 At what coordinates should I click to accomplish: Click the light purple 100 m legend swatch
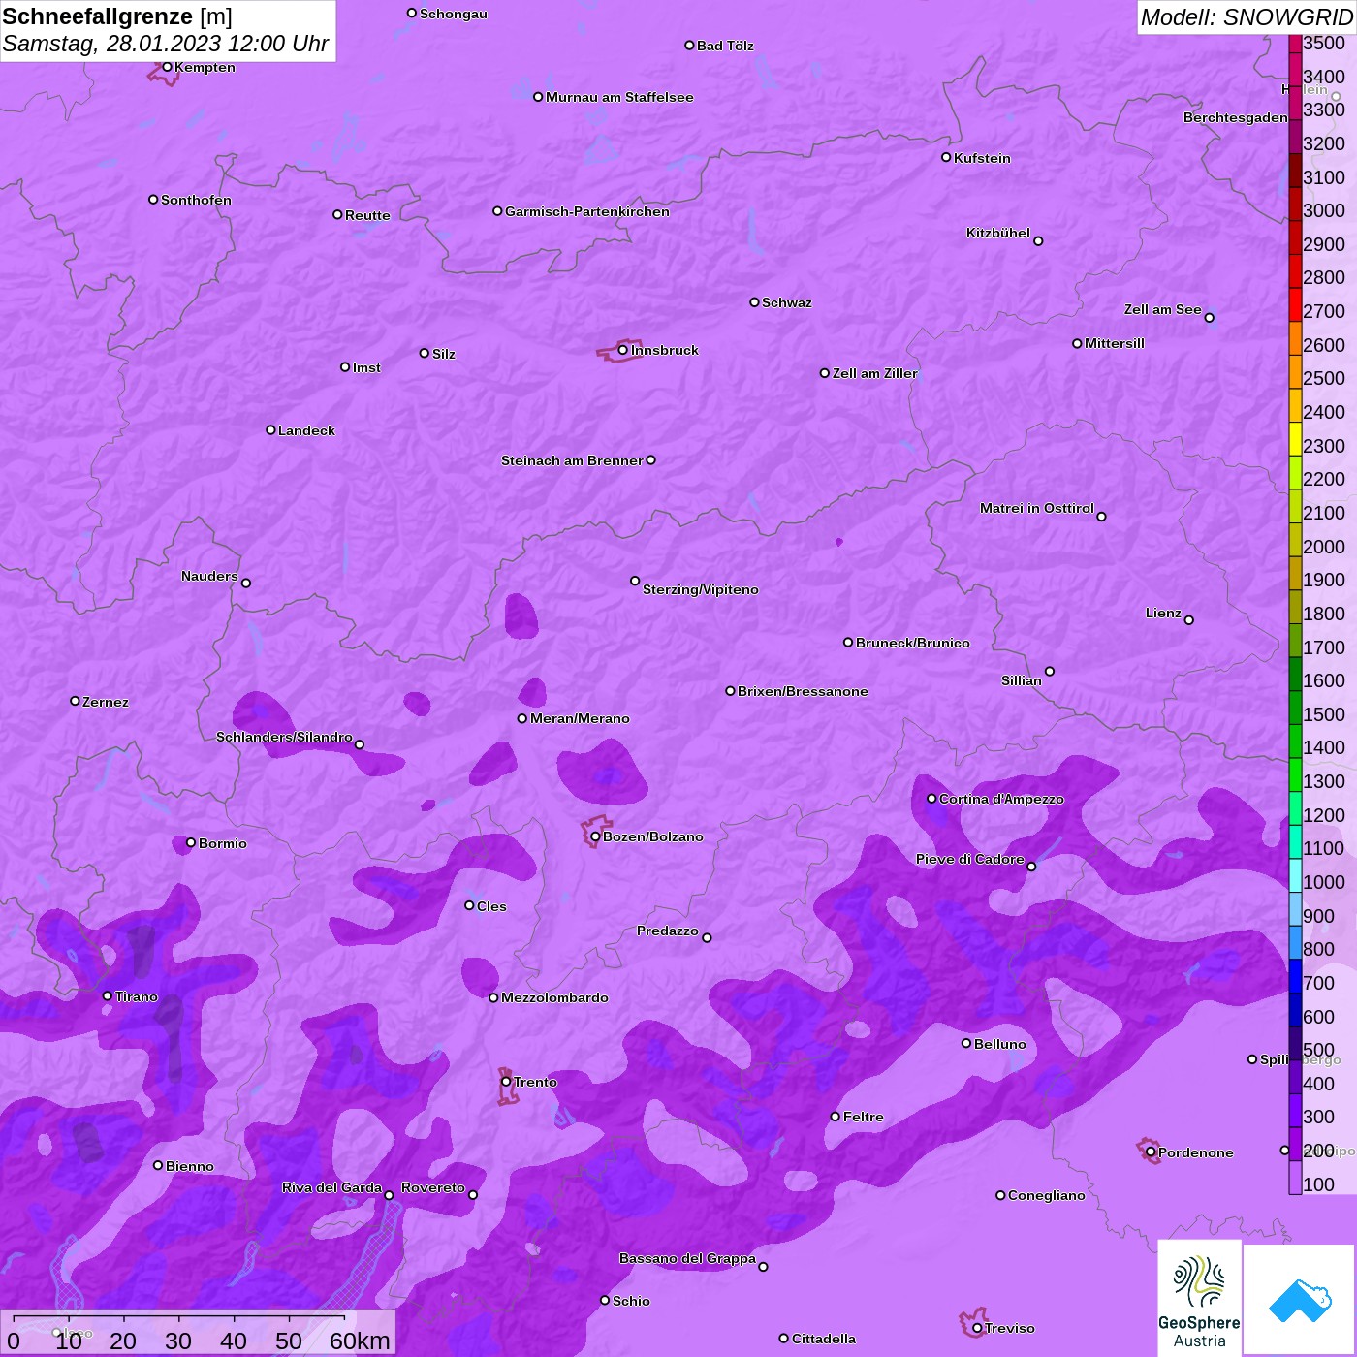pyautogui.click(x=1295, y=1178)
